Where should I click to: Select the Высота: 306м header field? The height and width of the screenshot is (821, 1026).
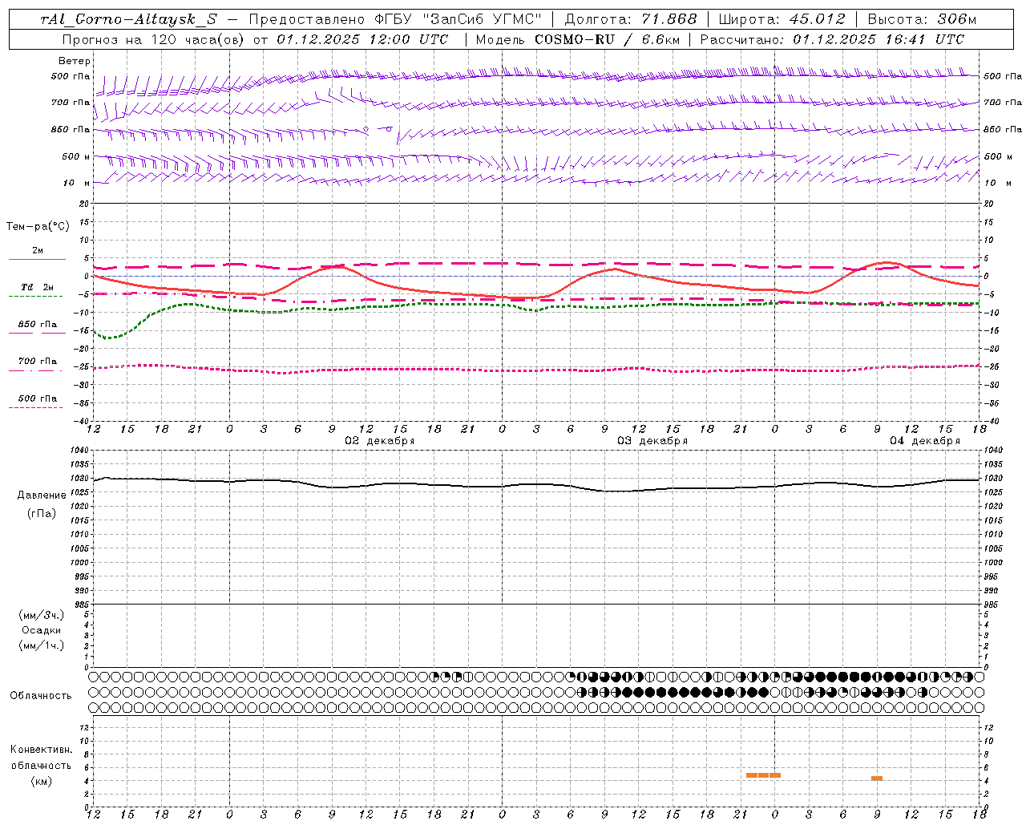922,19
